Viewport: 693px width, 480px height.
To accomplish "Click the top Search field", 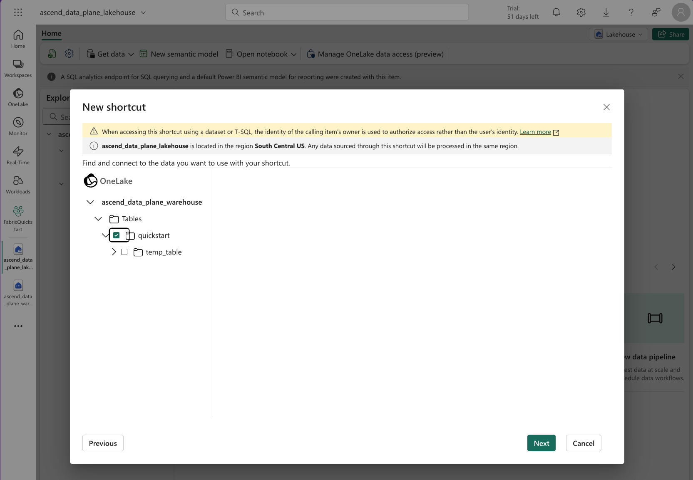I will (x=347, y=12).
